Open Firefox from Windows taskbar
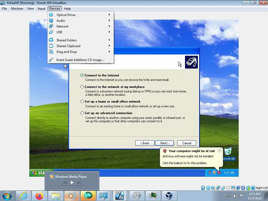Screen dimensions: 268x201 pos(40,196)
